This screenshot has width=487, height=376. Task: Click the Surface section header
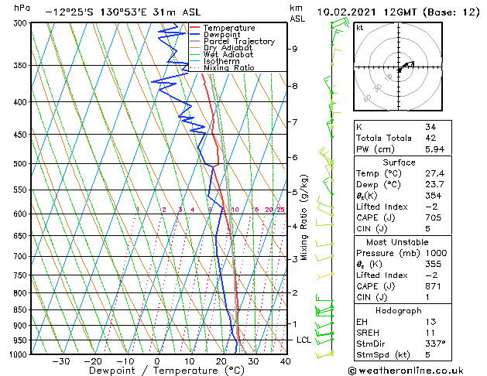point(398,163)
